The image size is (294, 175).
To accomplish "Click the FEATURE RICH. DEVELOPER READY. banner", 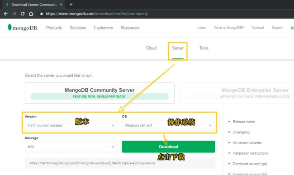I will (x=100, y=96).
